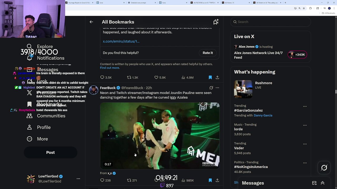The image size is (337, 189).
Task: Repost the post with 1.3K reposts
Action: click(132, 77)
